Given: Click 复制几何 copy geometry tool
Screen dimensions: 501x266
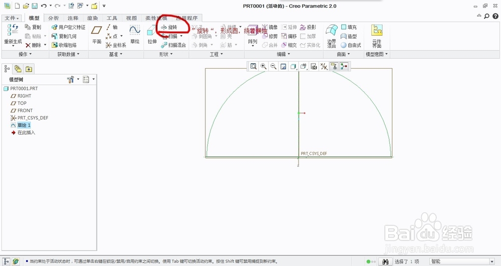Looking at the screenshot, I should (64, 36).
